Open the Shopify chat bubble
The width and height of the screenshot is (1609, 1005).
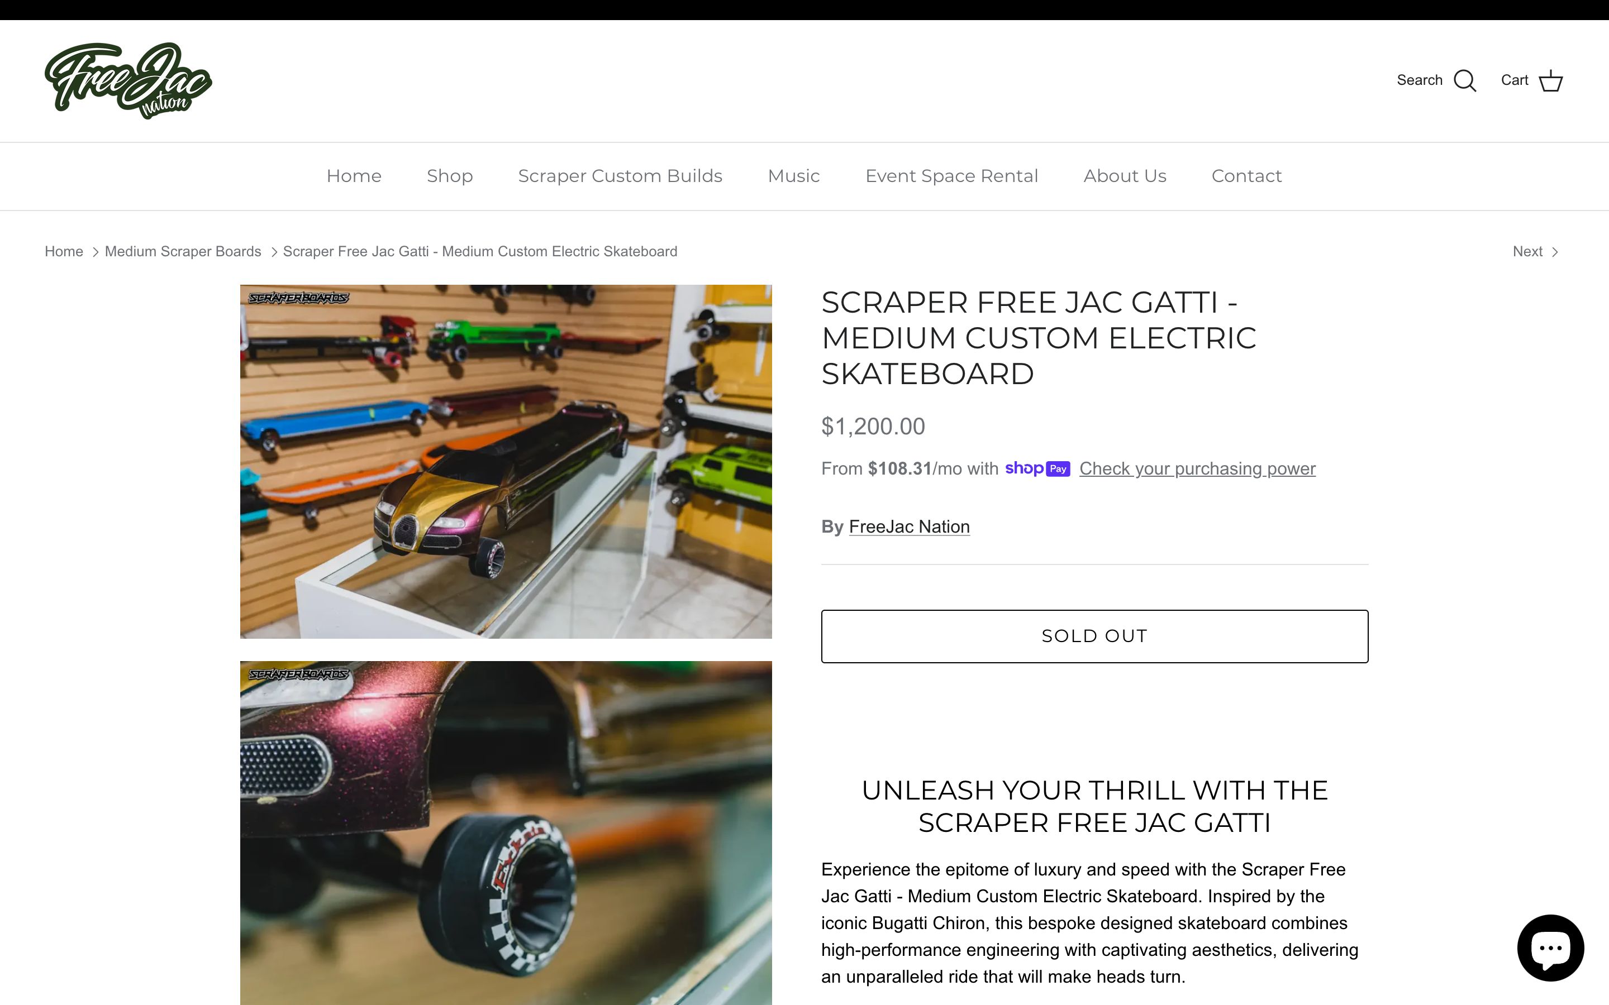point(1550,947)
